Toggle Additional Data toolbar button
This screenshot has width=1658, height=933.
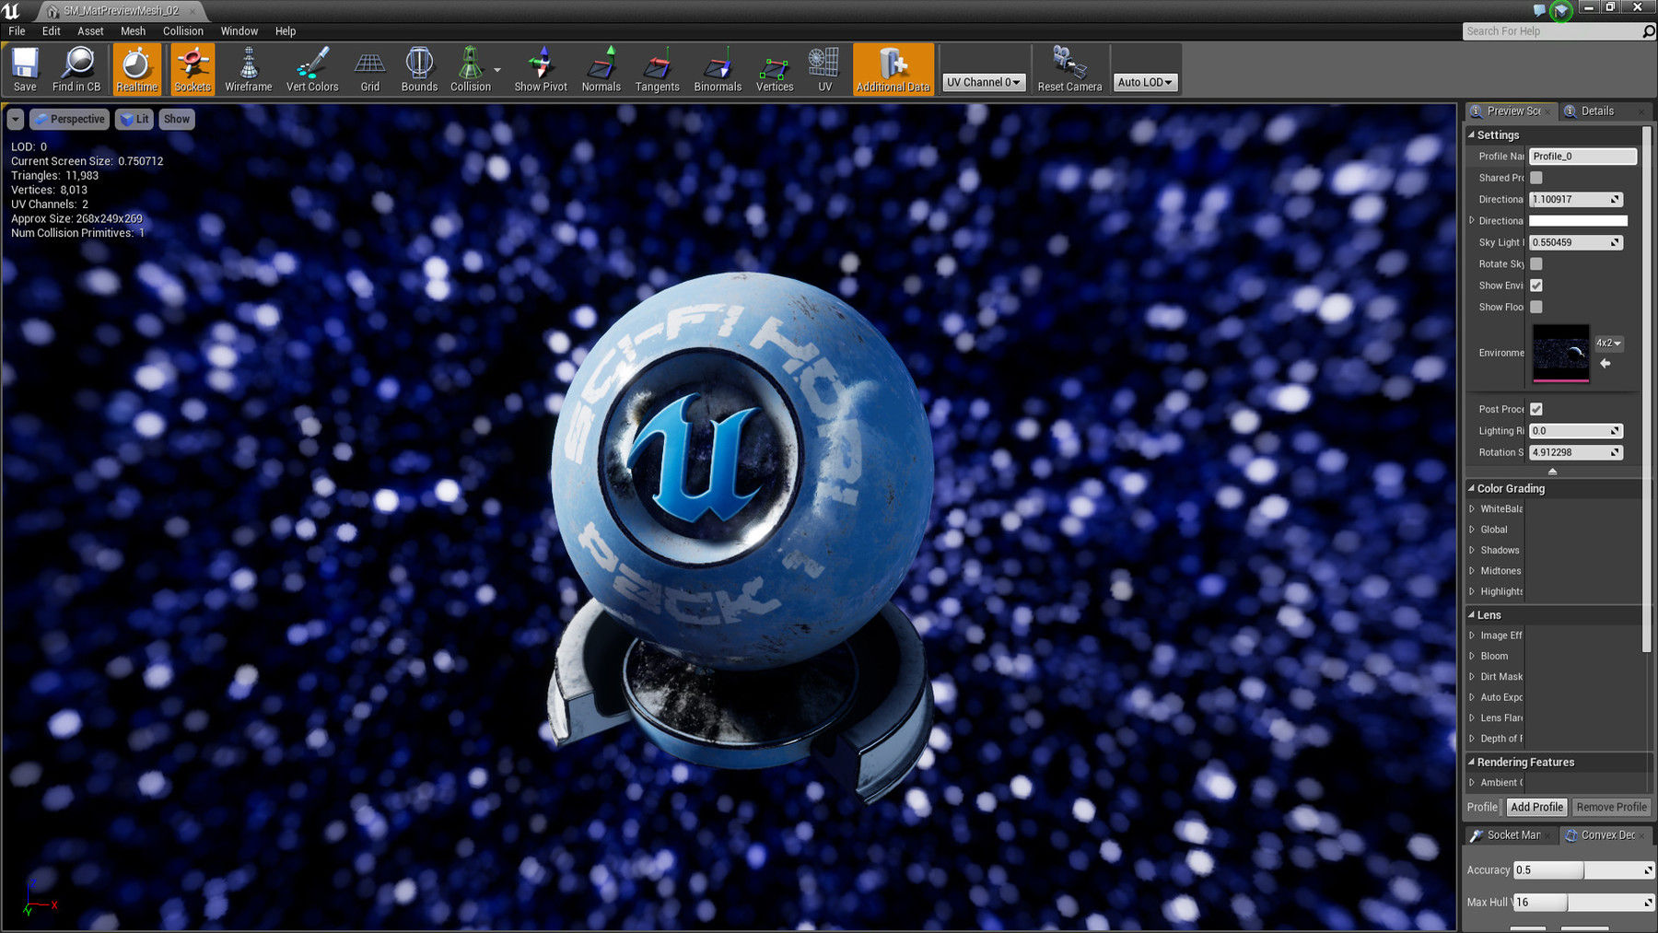pyautogui.click(x=893, y=69)
